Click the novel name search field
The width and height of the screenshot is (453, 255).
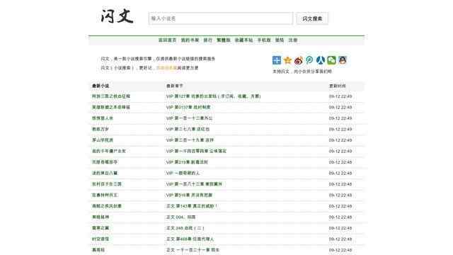pyautogui.click(x=220, y=18)
